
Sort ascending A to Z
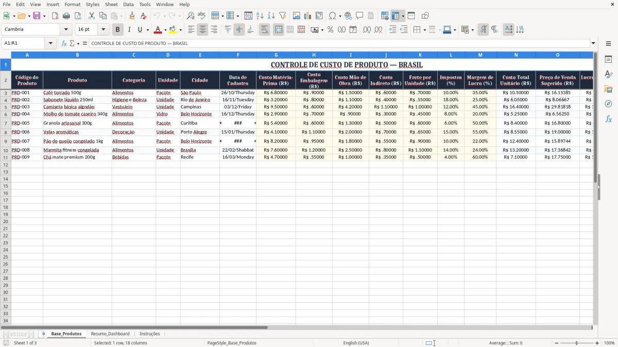(260, 16)
